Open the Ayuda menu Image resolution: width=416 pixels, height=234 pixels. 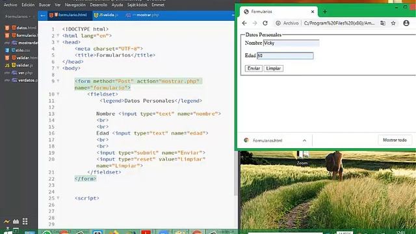(x=117, y=5)
